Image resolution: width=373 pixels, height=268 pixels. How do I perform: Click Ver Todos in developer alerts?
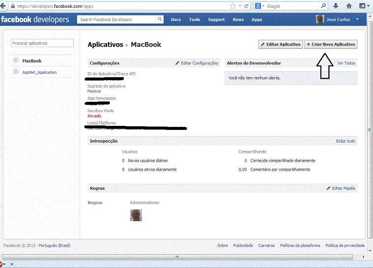tap(346, 63)
